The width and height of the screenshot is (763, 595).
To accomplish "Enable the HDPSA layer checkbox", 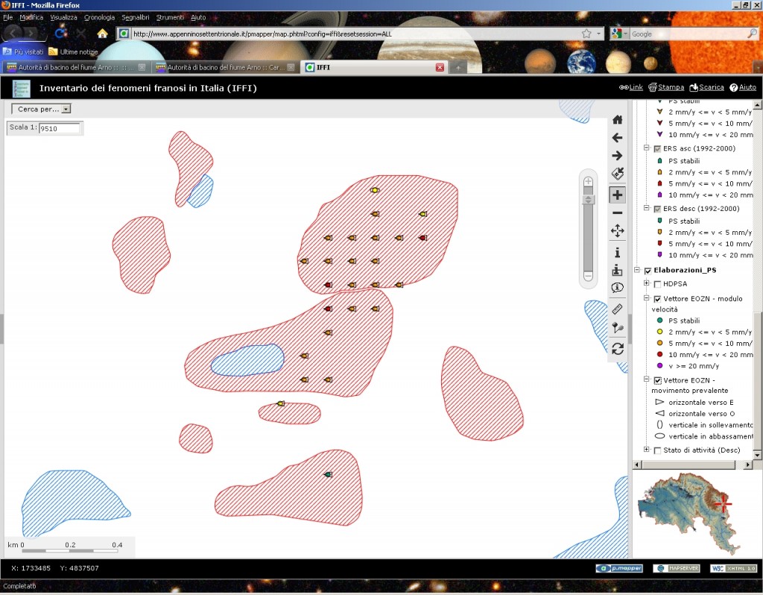I will [x=657, y=284].
